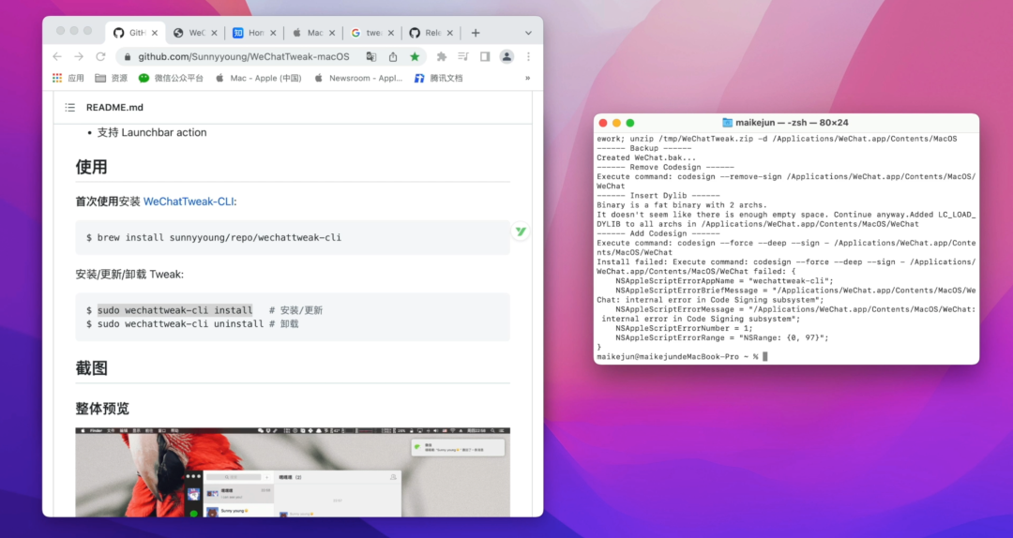The image size is (1013, 538).
Task: Click the github.com address bar URL
Action: [x=243, y=57]
